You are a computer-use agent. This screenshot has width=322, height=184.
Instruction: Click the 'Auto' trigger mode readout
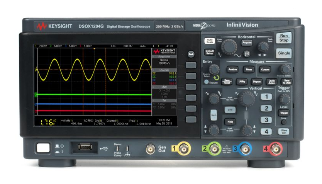coord(143,46)
